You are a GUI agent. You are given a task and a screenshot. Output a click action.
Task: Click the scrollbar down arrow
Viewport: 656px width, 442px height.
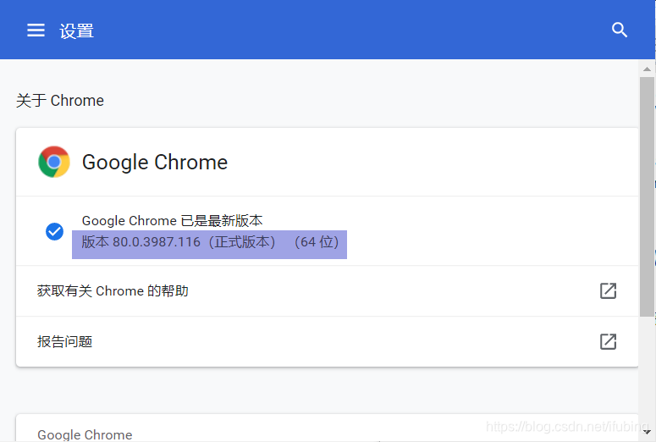click(x=647, y=433)
